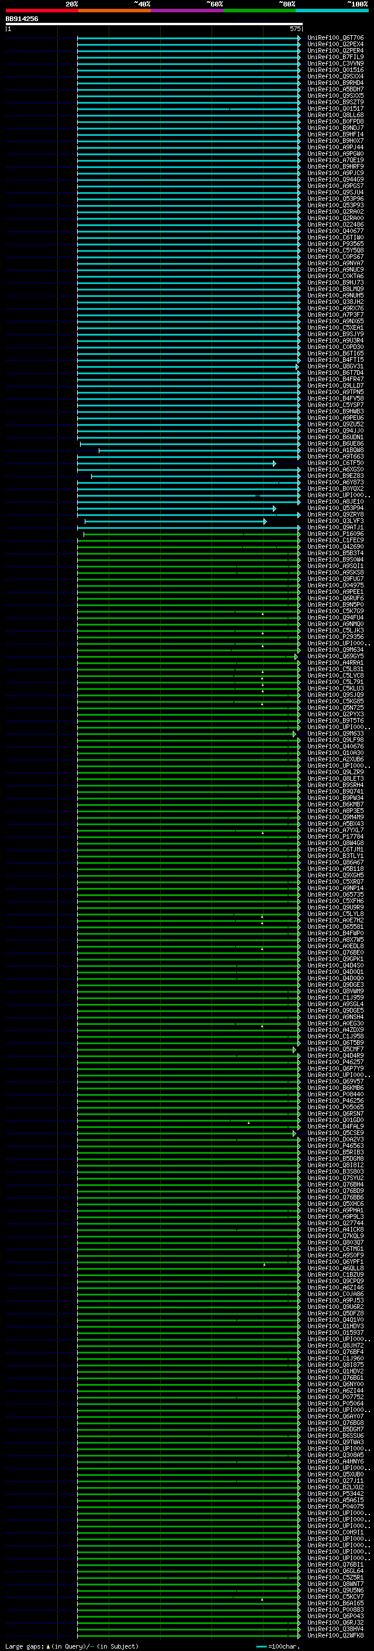This screenshot has width=374, height=1651.
Task: Select the UniRef100_P07752 label
Action: [335, 1398]
